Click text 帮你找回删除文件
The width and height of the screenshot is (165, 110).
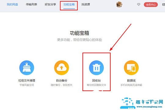click(x=96, y=85)
